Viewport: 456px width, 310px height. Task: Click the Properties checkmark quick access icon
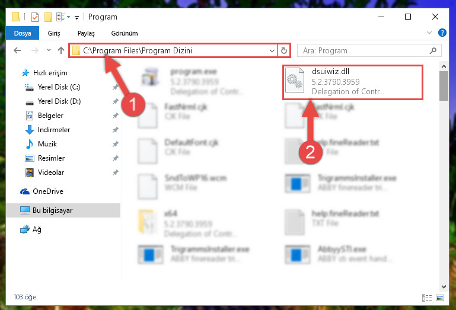point(34,17)
